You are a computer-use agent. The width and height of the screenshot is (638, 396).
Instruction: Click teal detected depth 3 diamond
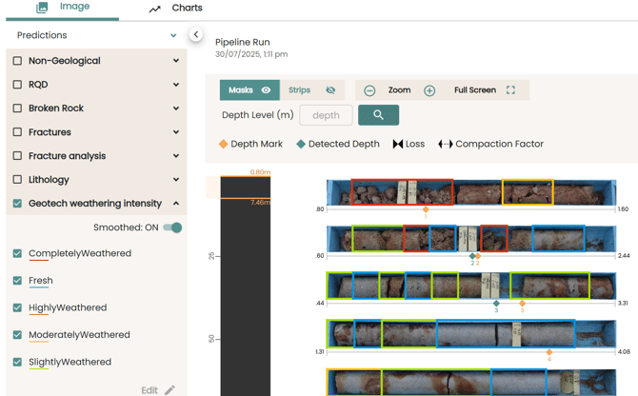coord(496,304)
